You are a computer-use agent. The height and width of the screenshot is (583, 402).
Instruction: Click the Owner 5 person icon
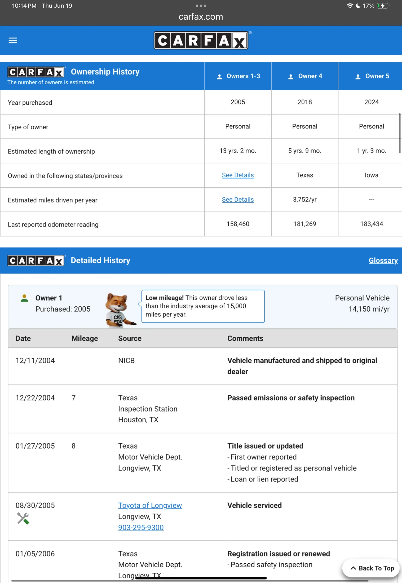tap(358, 77)
